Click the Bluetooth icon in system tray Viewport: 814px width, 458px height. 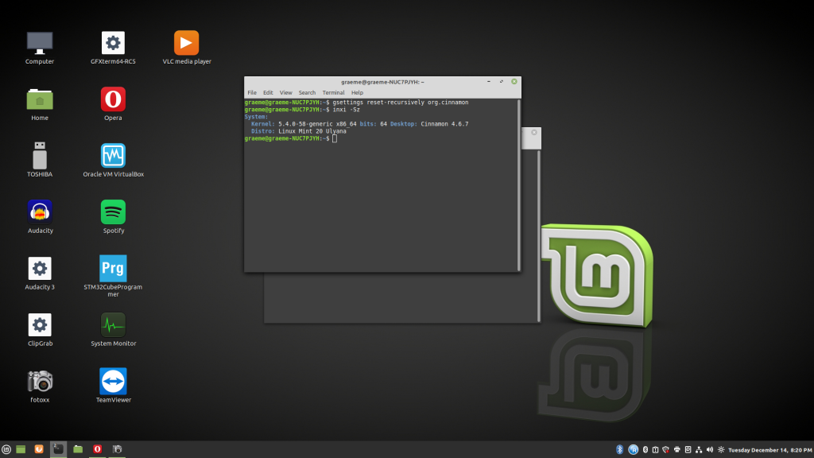tap(619, 449)
